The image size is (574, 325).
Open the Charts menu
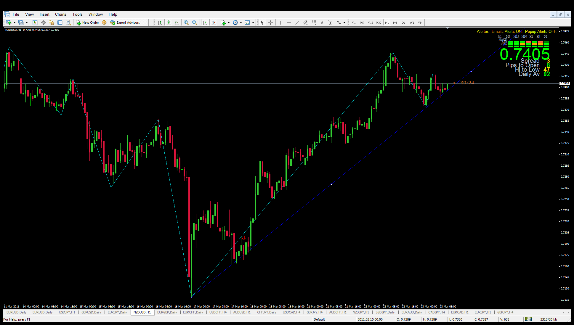pyautogui.click(x=60, y=14)
